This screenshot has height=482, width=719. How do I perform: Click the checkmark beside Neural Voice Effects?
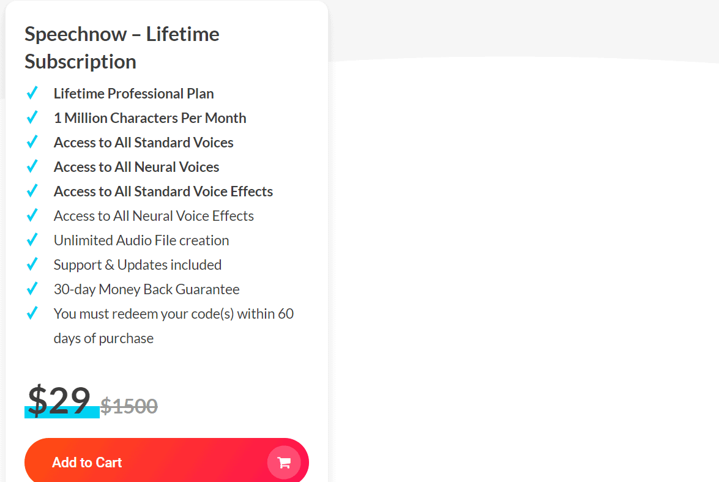tap(32, 215)
